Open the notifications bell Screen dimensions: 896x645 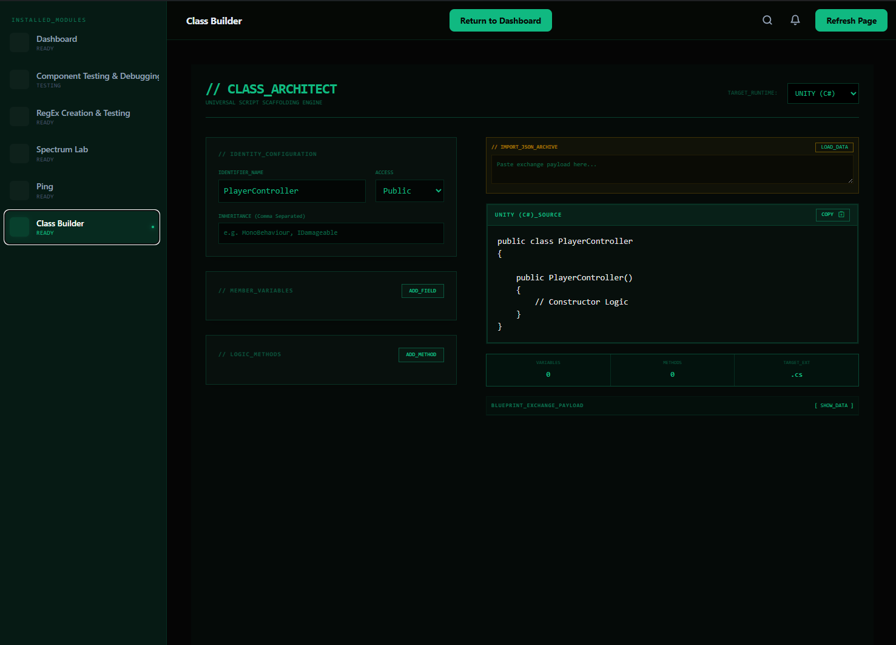(795, 20)
